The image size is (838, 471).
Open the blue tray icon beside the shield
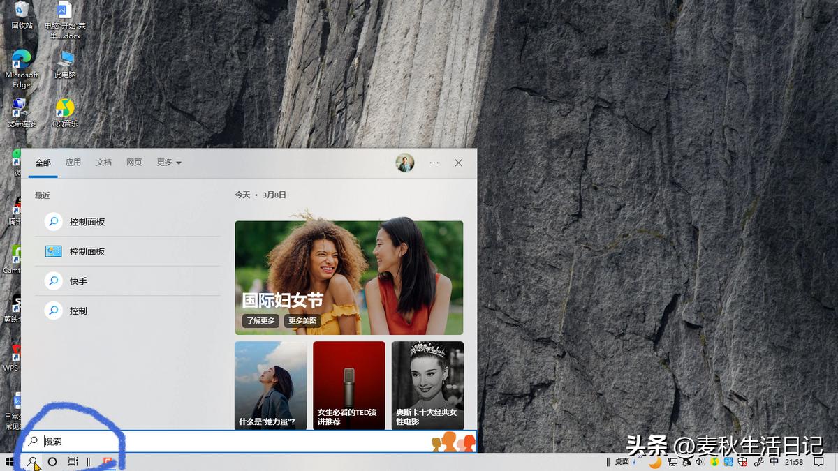[x=728, y=462]
